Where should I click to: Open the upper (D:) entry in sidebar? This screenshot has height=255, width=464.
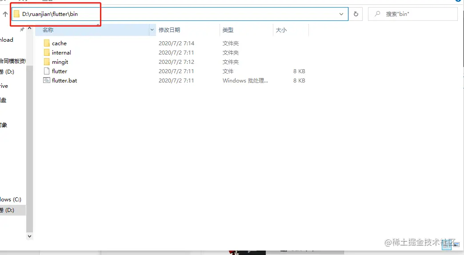7,72
